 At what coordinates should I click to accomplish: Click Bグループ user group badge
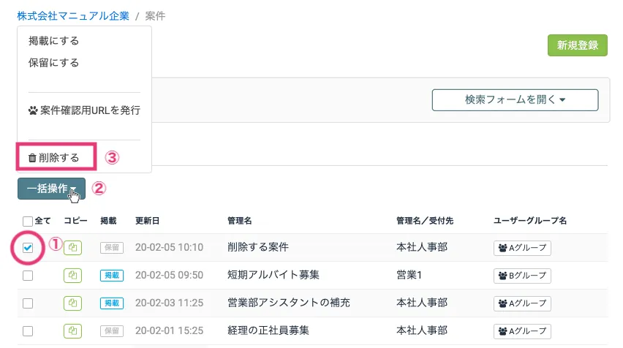522,276
